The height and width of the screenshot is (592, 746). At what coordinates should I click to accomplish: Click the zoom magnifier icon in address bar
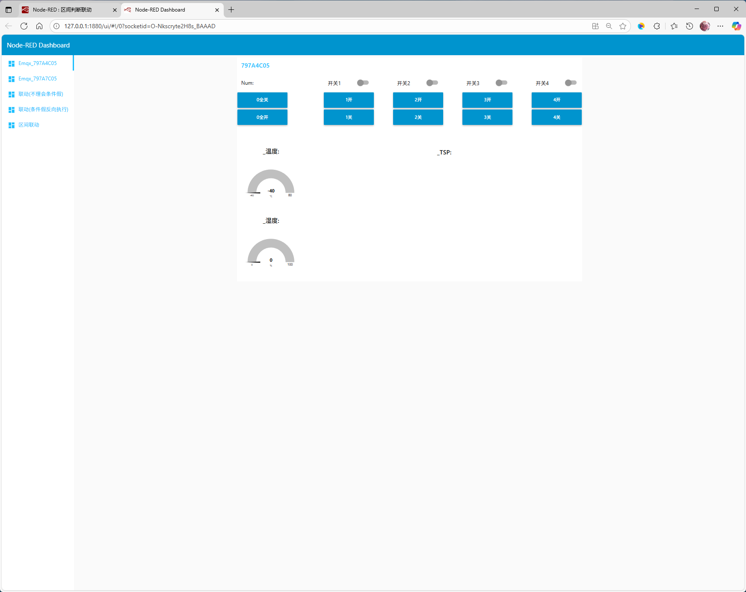(609, 26)
